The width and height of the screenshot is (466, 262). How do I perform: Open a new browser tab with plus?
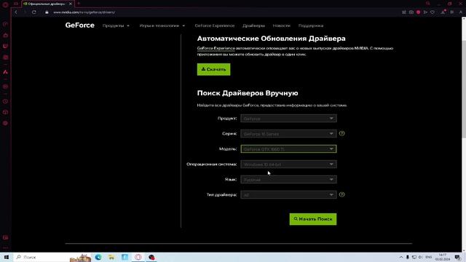(79, 4)
